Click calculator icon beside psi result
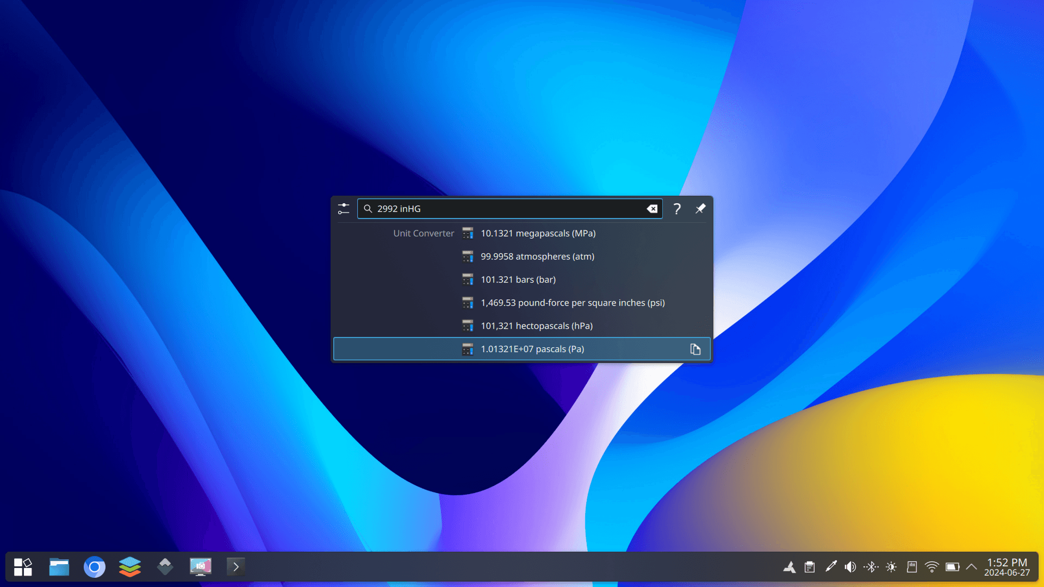The image size is (1044, 587). (468, 303)
